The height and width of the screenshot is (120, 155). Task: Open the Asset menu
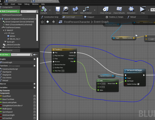pyautogui.click(x=13, y=4)
